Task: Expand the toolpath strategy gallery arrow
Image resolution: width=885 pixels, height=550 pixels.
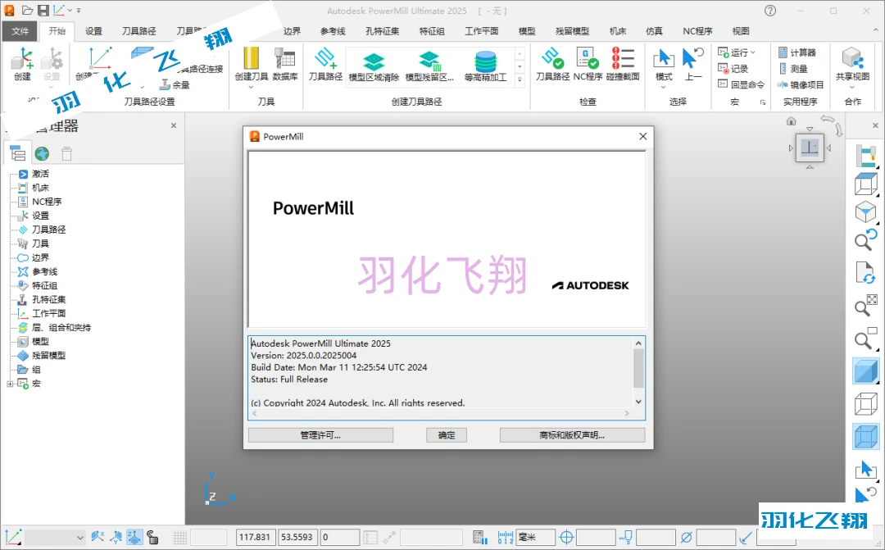Action: tap(520, 80)
